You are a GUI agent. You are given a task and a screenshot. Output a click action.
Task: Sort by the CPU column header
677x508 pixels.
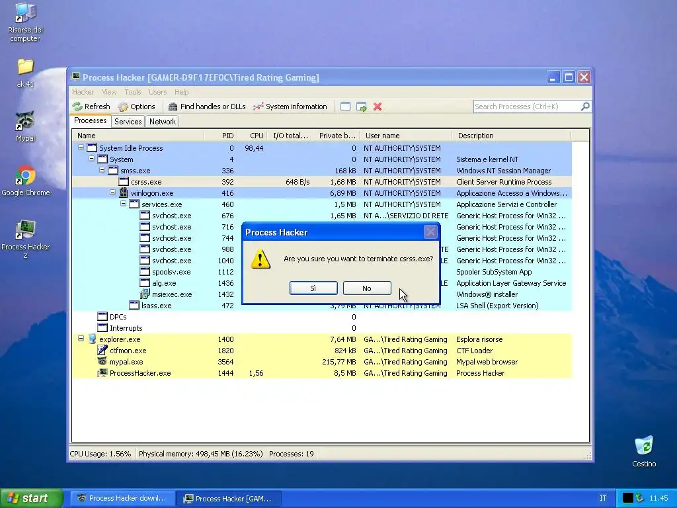[252, 136]
